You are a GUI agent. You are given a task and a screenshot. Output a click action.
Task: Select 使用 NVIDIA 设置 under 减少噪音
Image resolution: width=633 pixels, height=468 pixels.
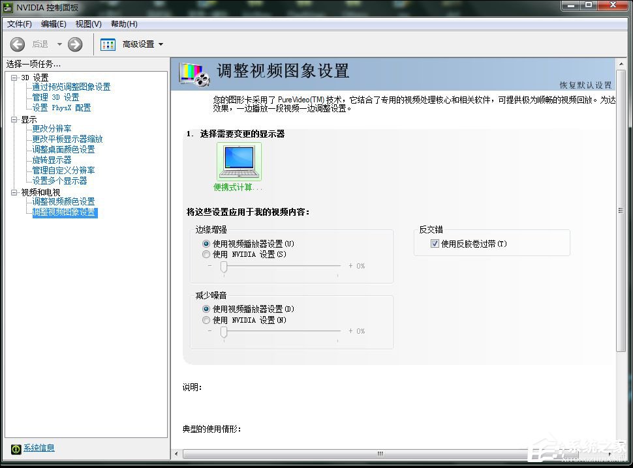(x=207, y=319)
